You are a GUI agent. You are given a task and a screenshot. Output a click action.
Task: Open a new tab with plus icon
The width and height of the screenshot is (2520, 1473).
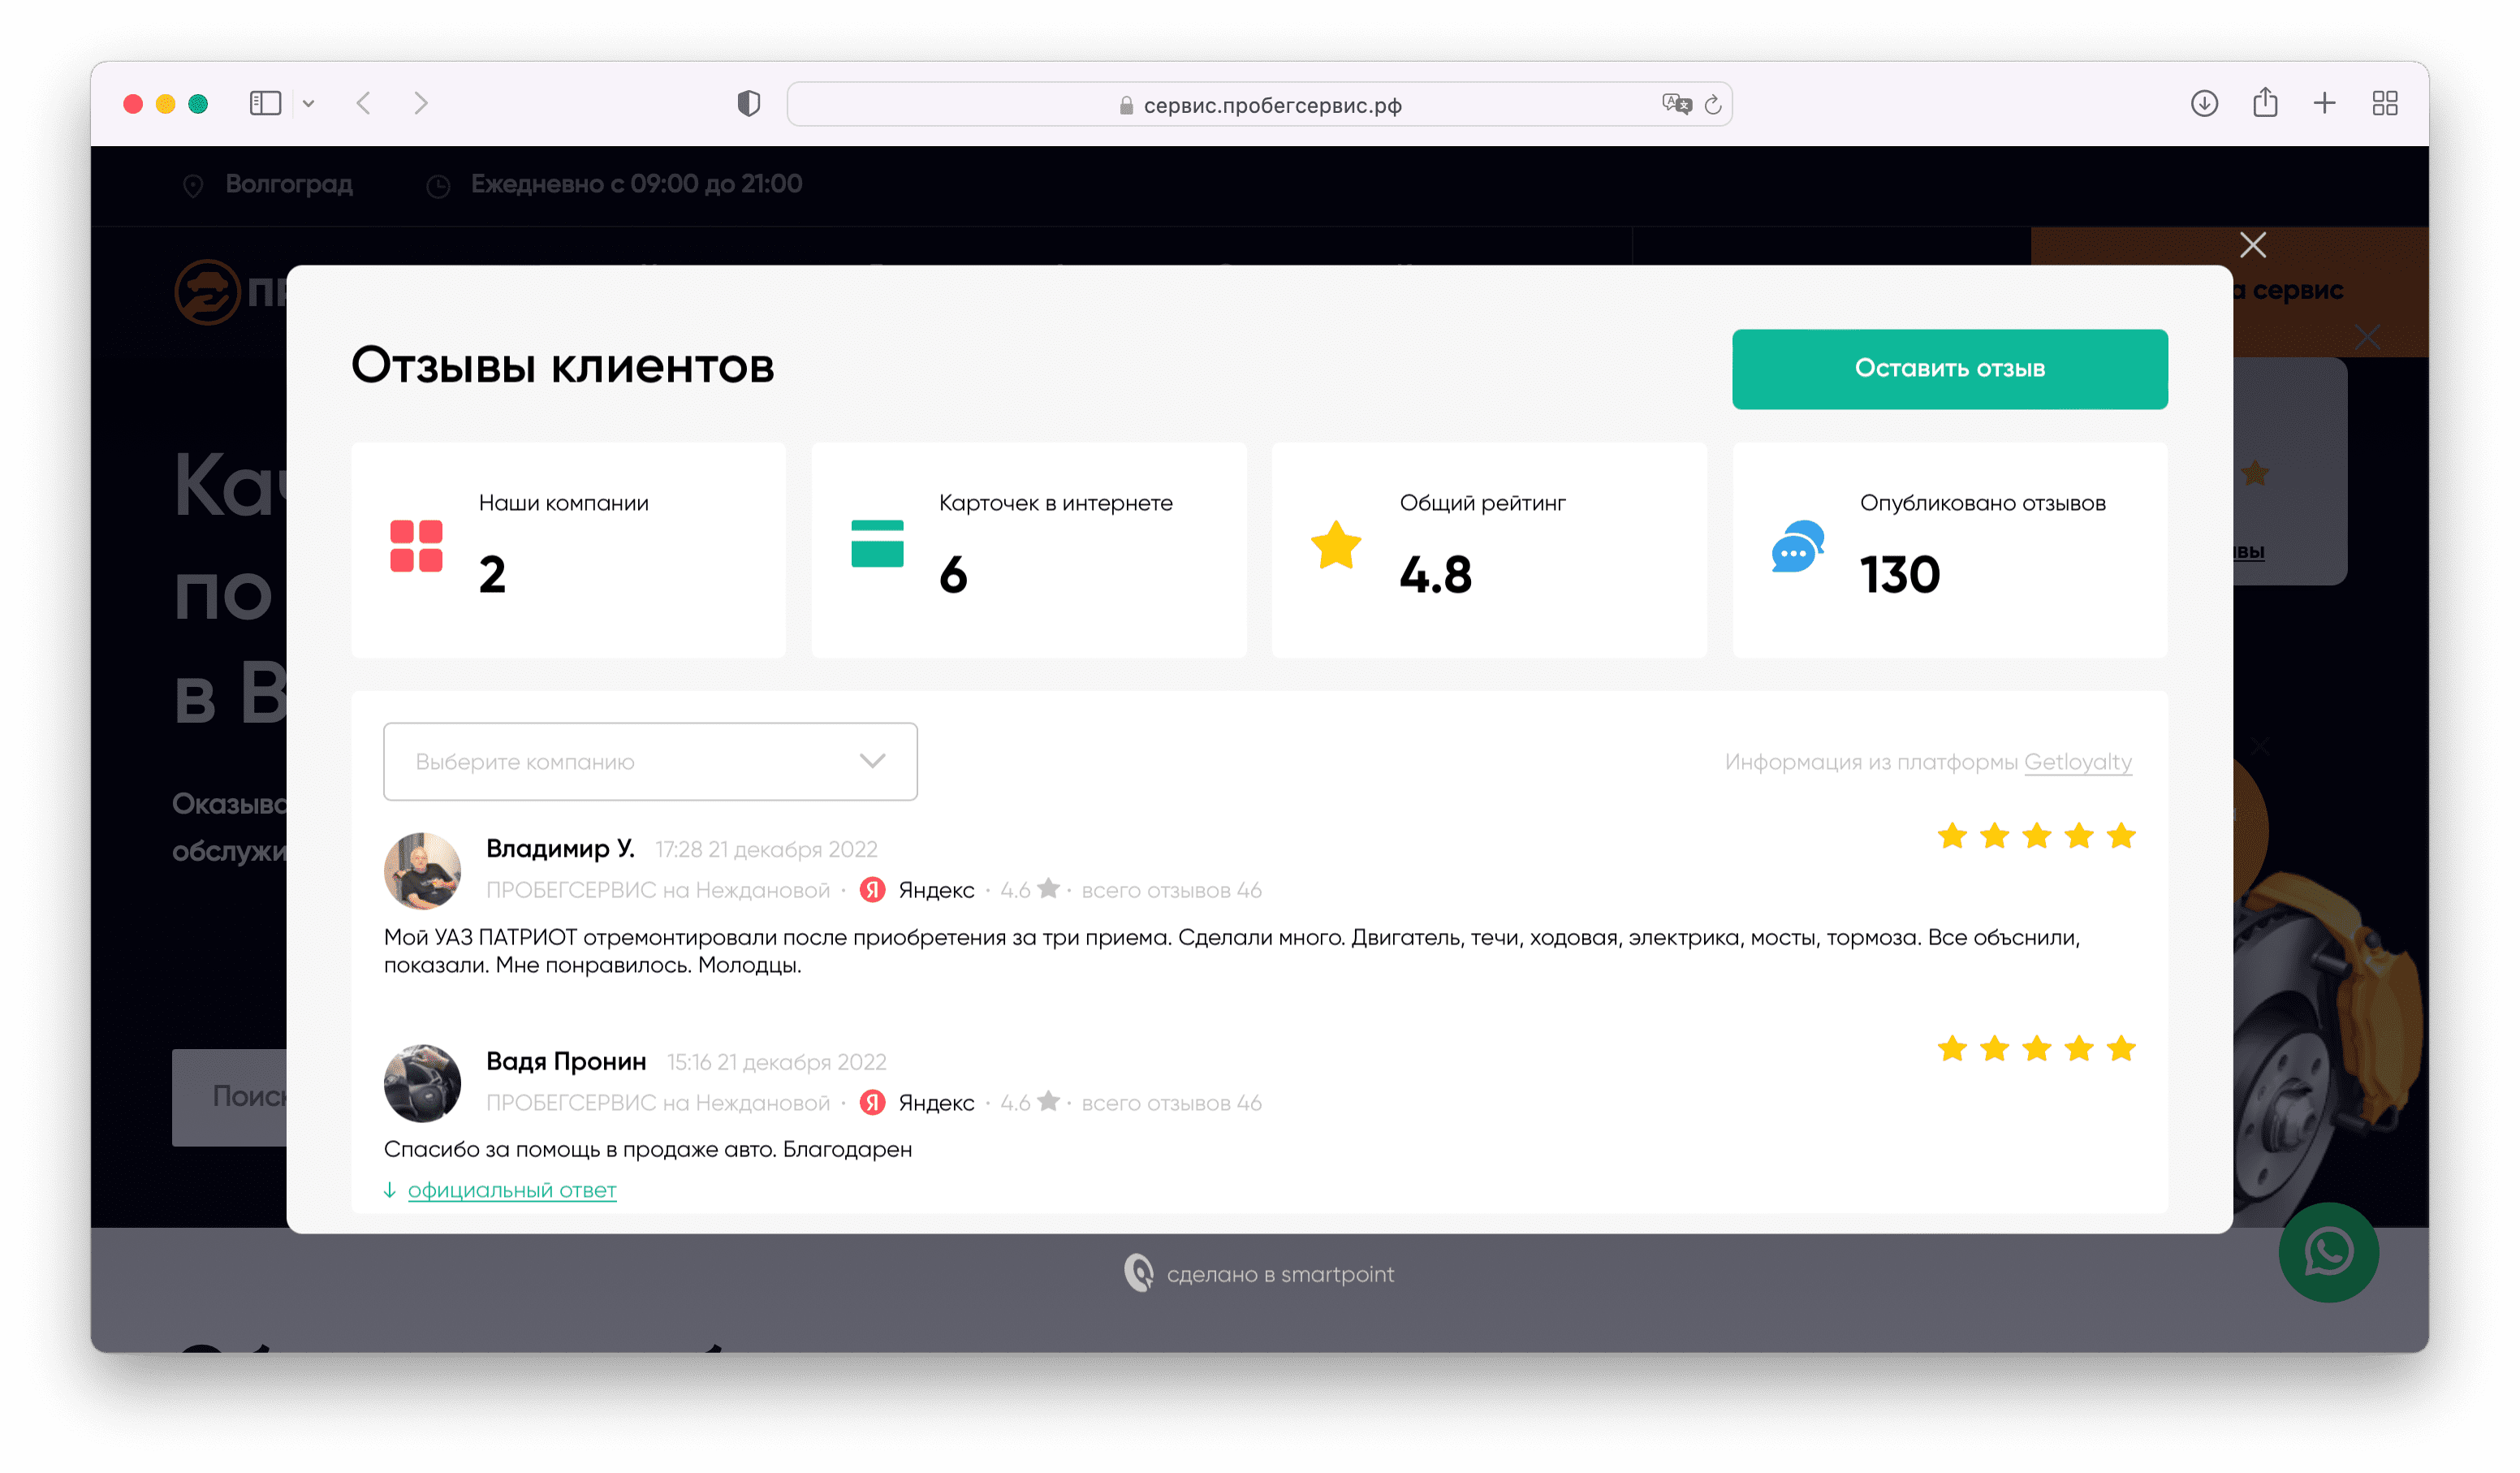(x=2325, y=104)
